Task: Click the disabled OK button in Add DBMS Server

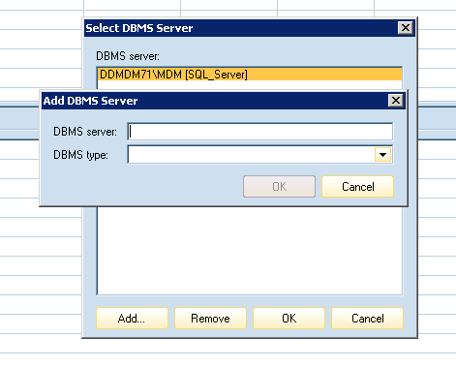Action: (279, 186)
